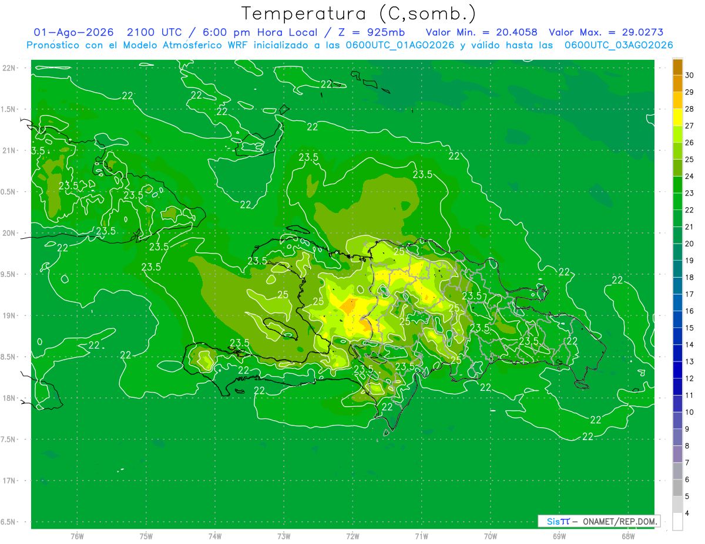Image resolution: width=705 pixels, height=544 pixels.
Task: Click the '17N' latitude axis label
Action: coord(9,481)
